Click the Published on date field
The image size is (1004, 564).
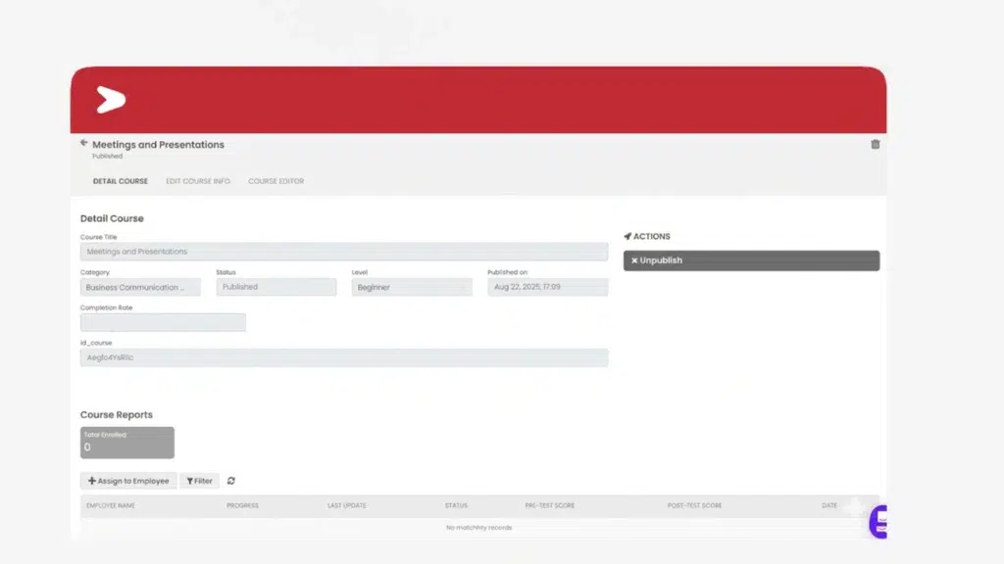pyautogui.click(x=547, y=287)
